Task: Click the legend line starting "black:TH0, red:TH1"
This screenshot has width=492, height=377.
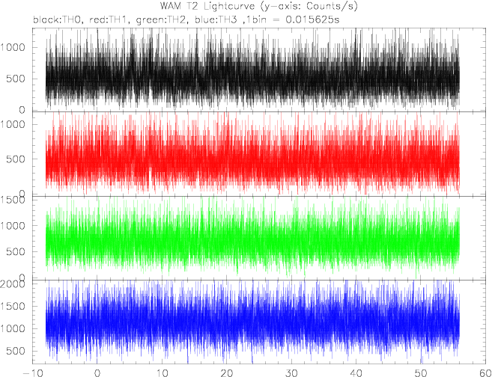Action: coord(186,20)
